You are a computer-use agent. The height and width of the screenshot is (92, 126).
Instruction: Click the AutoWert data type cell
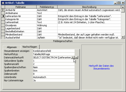[x=47, y=10]
